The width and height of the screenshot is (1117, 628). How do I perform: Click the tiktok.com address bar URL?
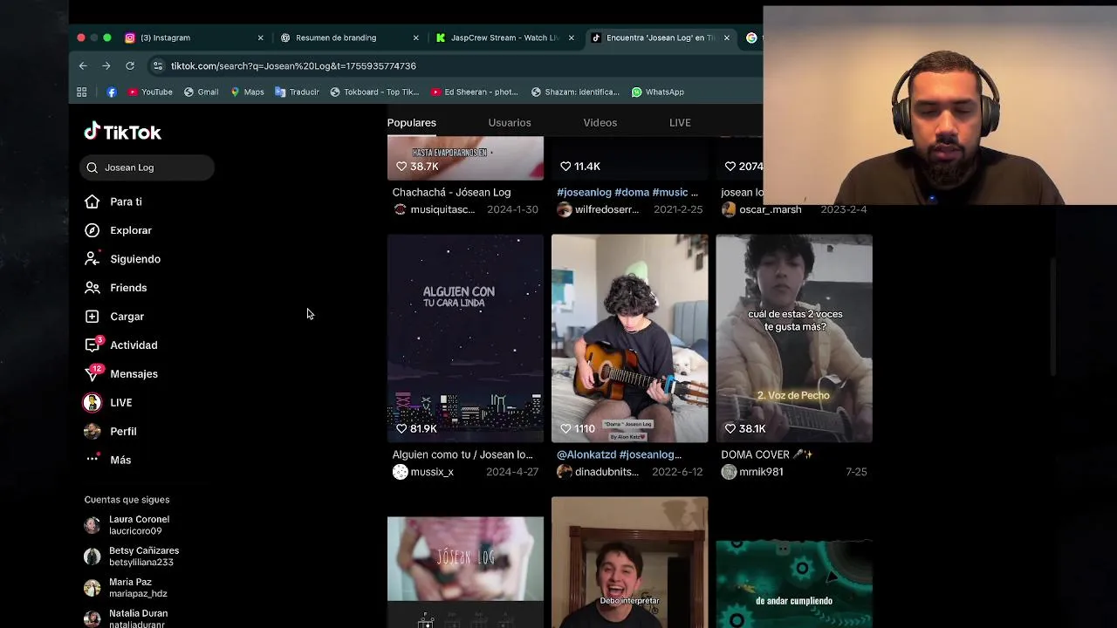(x=293, y=65)
